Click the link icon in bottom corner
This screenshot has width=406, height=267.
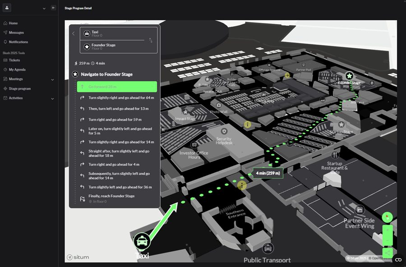click(398, 260)
